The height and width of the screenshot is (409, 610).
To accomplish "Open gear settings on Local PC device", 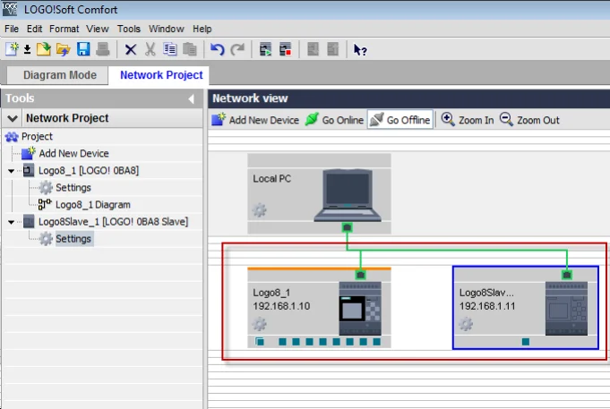I will (x=260, y=210).
